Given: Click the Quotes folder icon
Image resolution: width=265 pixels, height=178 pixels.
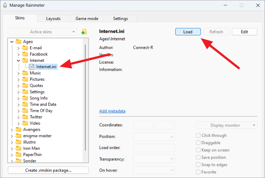Looking at the screenshot, I should pyautogui.click(x=25, y=86).
